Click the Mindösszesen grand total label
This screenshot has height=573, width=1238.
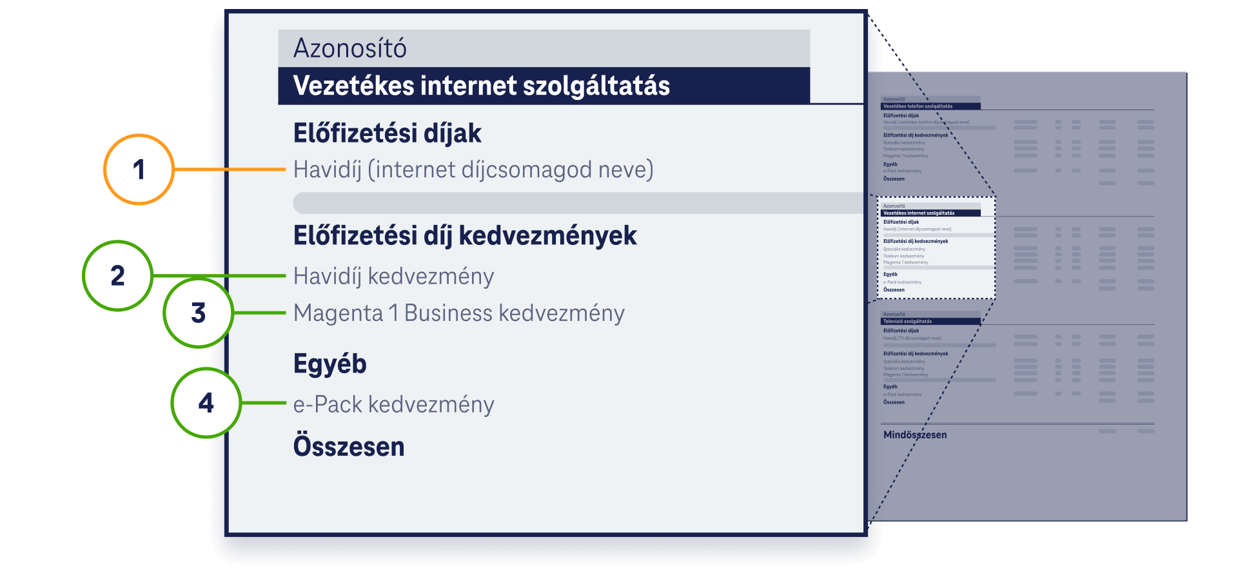pyautogui.click(x=915, y=435)
